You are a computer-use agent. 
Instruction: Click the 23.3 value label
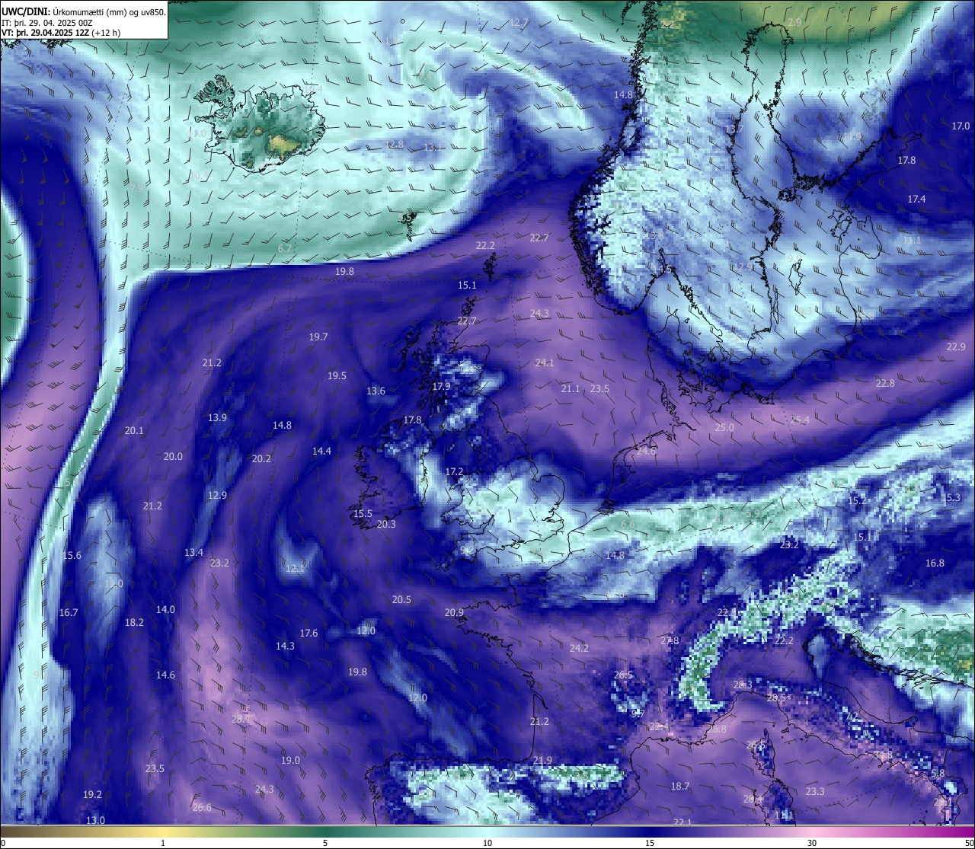point(815,791)
